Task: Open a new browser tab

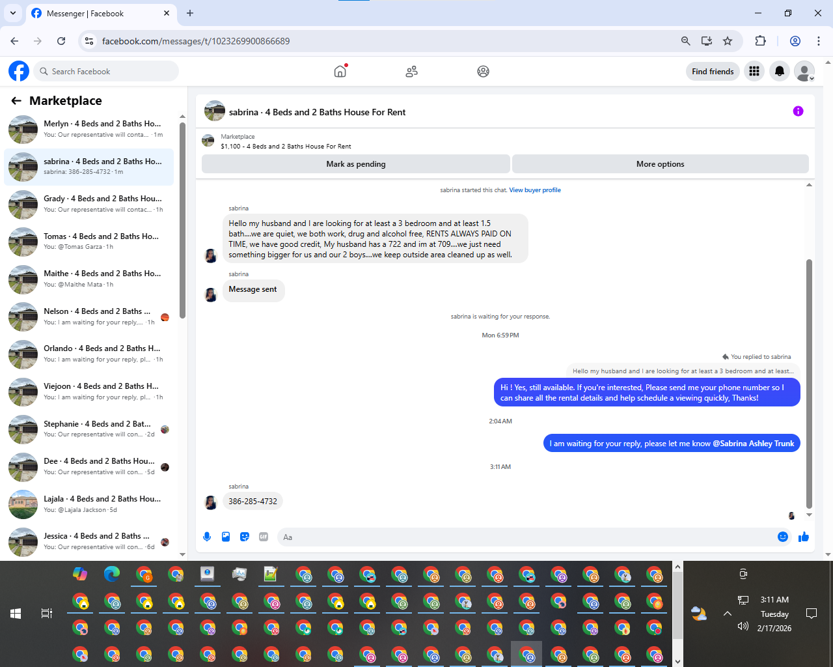Action: coord(190,13)
